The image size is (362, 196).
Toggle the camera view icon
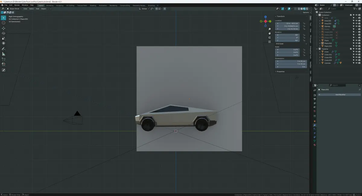tap(269, 38)
